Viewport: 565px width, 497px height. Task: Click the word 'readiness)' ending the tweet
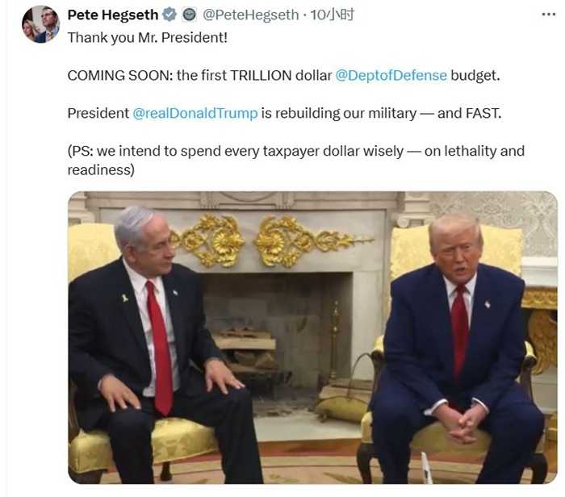(101, 169)
